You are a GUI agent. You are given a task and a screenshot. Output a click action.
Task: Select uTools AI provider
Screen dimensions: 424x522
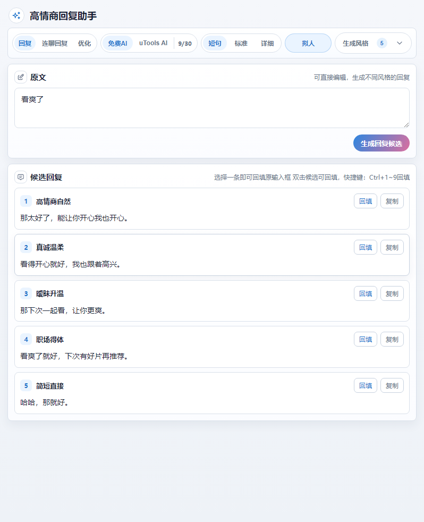pyautogui.click(x=153, y=43)
